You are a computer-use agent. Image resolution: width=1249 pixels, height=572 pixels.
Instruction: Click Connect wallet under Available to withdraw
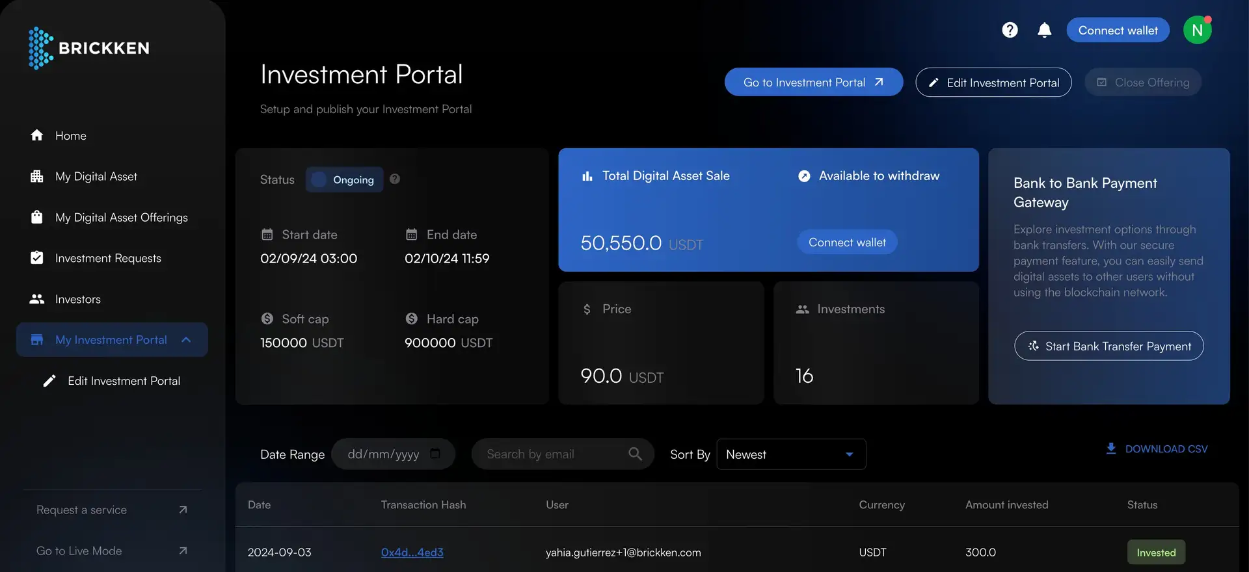pyautogui.click(x=847, y=242)
